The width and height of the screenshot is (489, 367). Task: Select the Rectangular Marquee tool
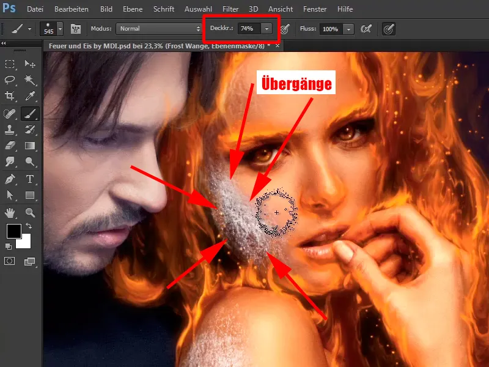10,64
